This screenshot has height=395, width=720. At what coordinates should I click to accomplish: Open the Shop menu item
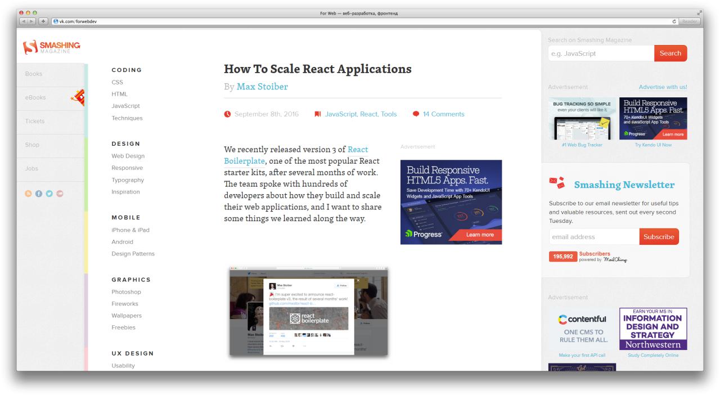pyautogui.click(x=32, y=145)
